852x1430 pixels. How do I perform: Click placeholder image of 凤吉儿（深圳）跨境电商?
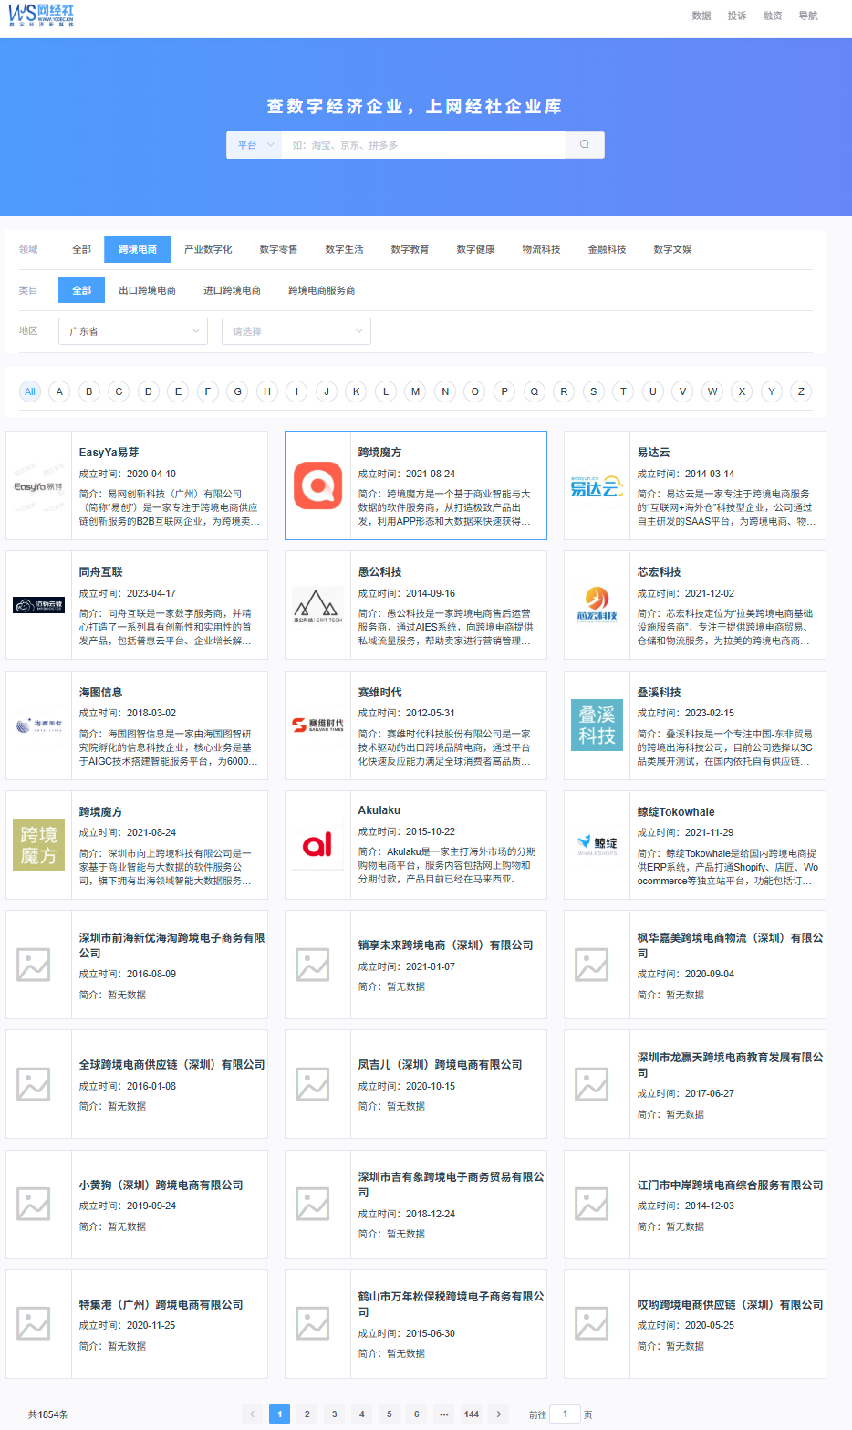coord(313,1084)
